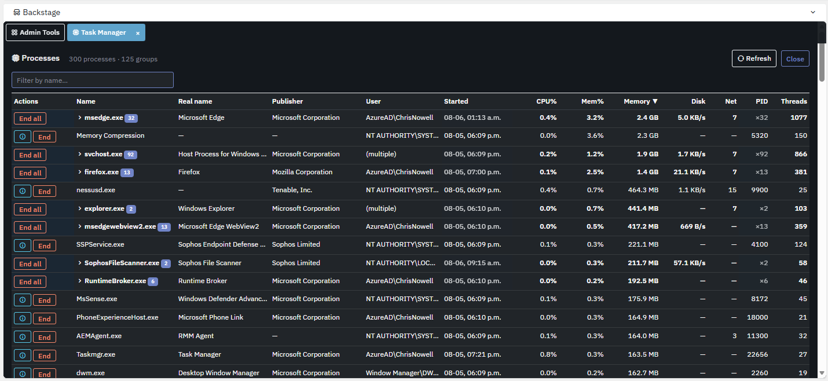
Task: End the Memory Compression process
Action: tap(45, 137)
